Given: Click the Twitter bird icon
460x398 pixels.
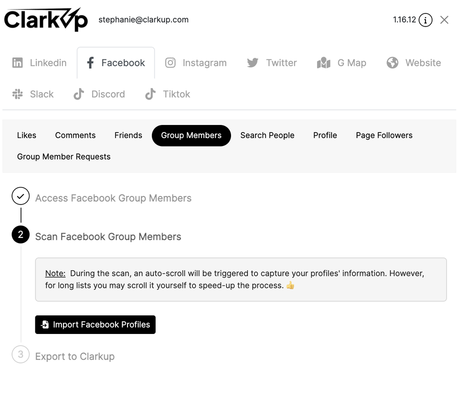Looking at the screenshot, I should coord(252,63).
